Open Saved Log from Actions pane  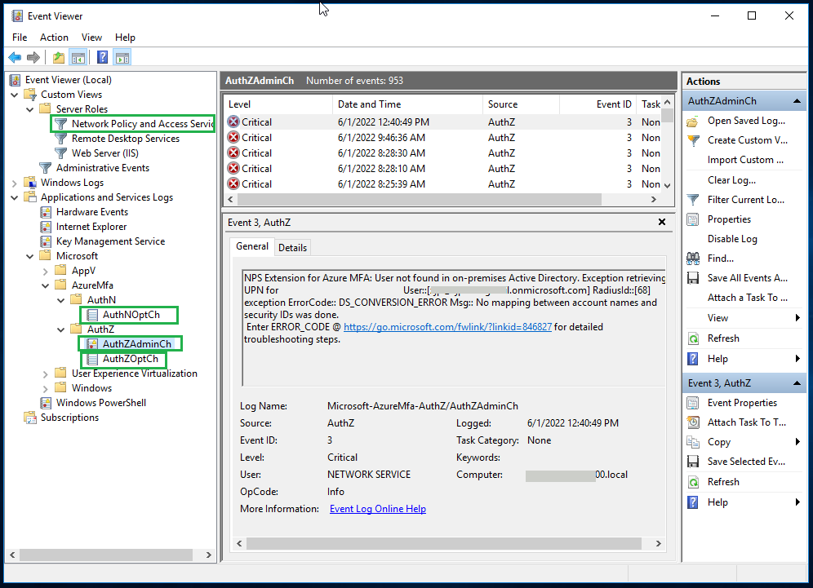[x=745, y=121]
